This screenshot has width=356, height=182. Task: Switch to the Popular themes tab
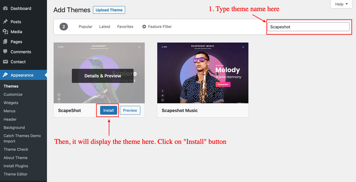86,27
